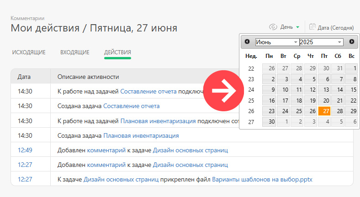Open Составление отчета link in Создана задача row

[x=131, y=106]
